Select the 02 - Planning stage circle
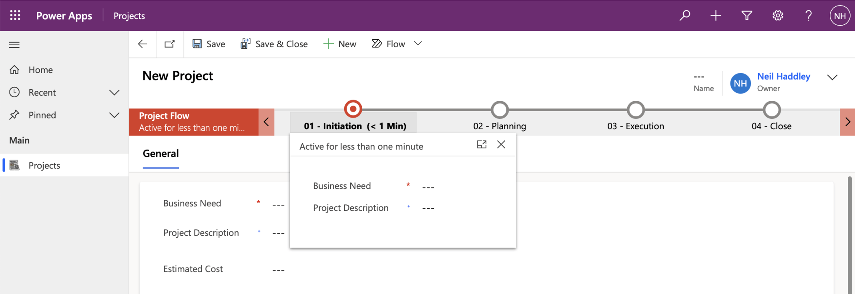 click(500, 110)
